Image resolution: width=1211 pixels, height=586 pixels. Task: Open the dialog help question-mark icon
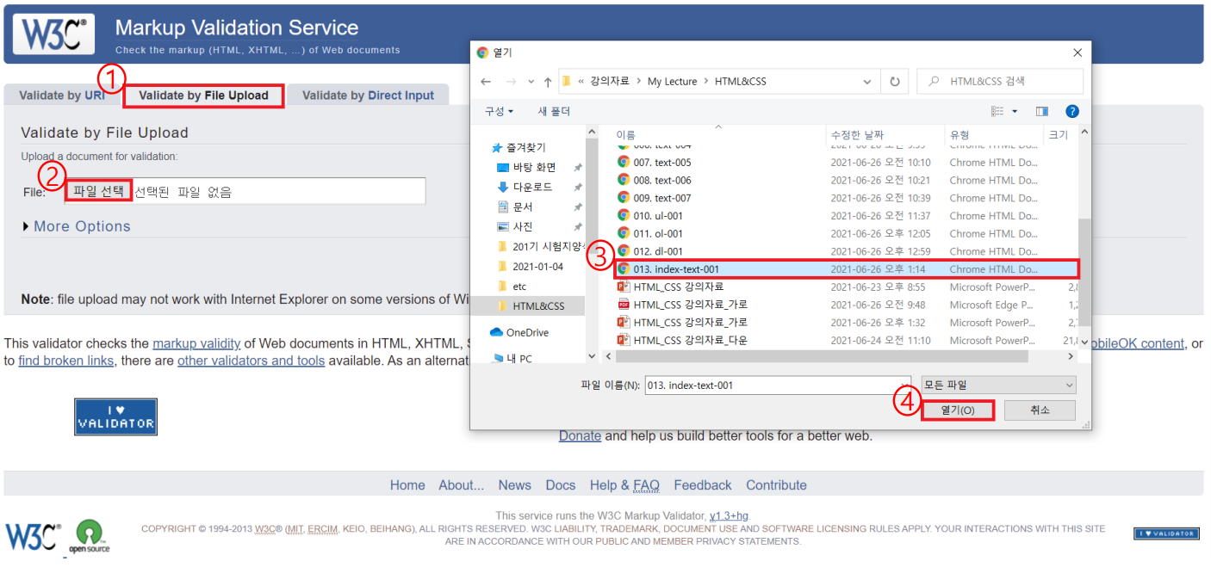(x=1072, y=111)
